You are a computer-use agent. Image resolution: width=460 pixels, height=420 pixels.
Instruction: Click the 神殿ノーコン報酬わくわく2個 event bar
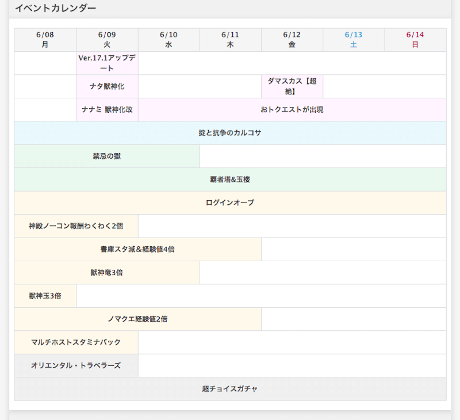tap(76, 226)
